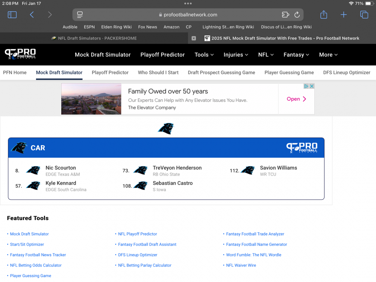The image size is (376, 282).
Task: Tap the AdChoices icon on the ad
Action: tap(306, 86)
